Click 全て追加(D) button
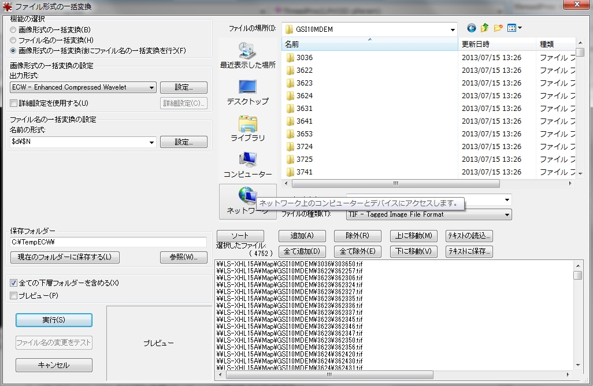Screen dimensions: 593x386 click(x=302, y=251)
